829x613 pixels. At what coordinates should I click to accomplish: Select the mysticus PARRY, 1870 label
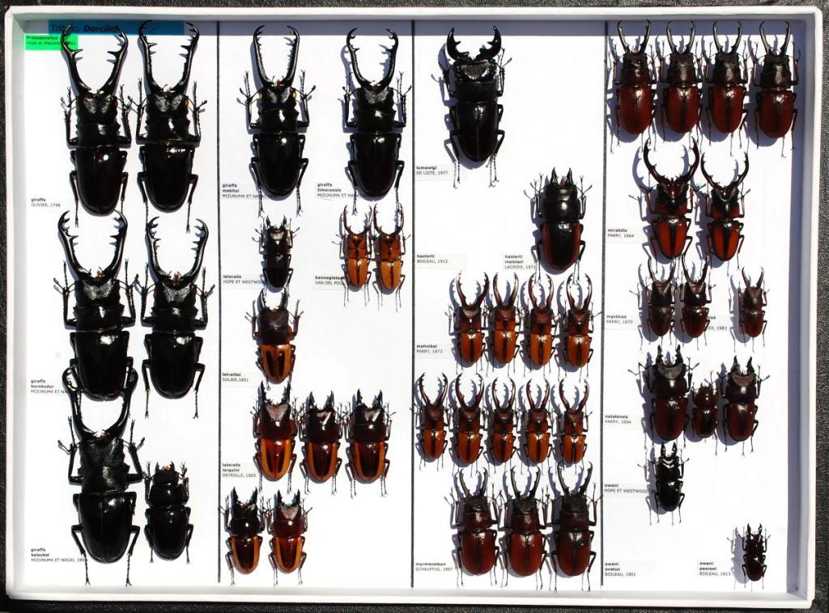coord(622,319)
